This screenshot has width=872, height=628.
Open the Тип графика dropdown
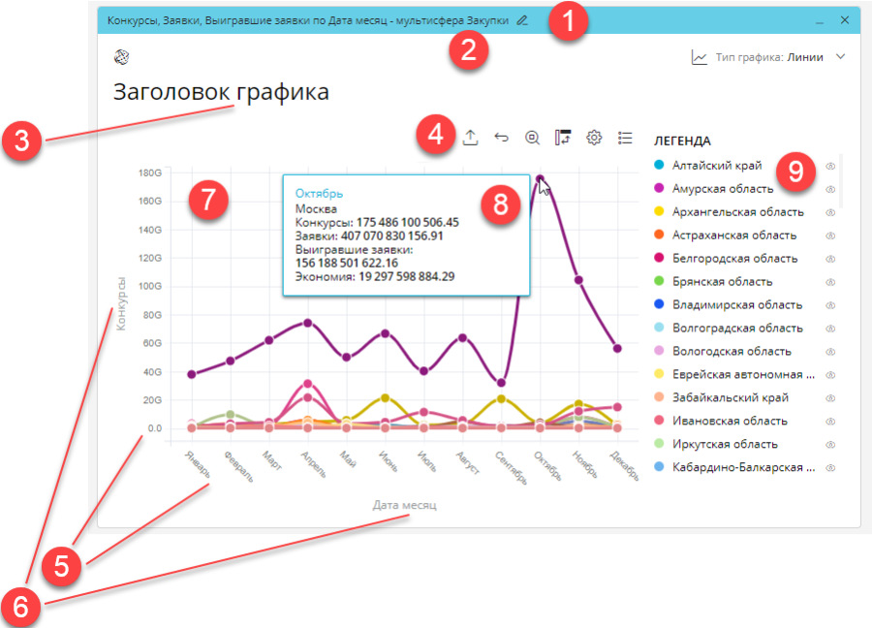[768, 57]
